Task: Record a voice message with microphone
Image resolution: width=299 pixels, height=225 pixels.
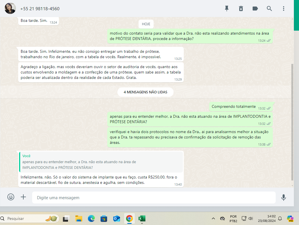Action: (x=284, y=197)
